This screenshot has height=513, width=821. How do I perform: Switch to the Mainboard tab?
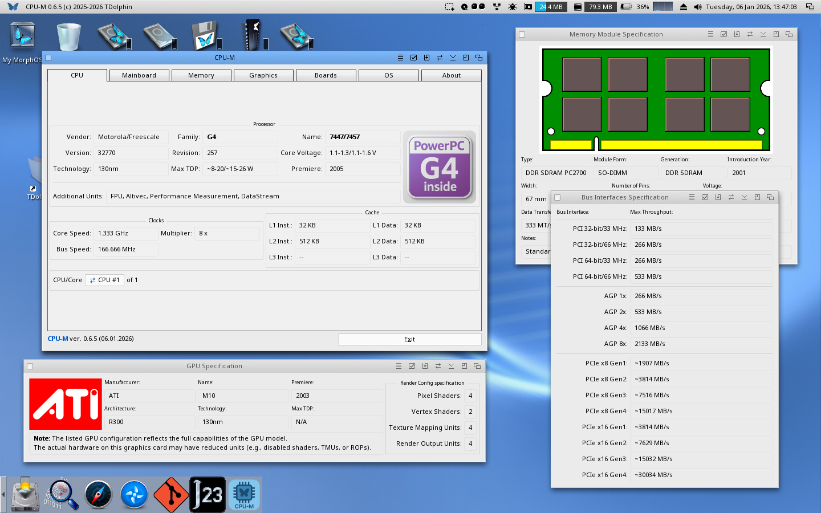click(x=139, y=75)
